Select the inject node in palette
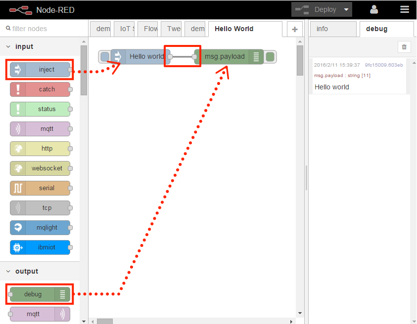This screenshot has height=324, width=417. tap(40, 70)
